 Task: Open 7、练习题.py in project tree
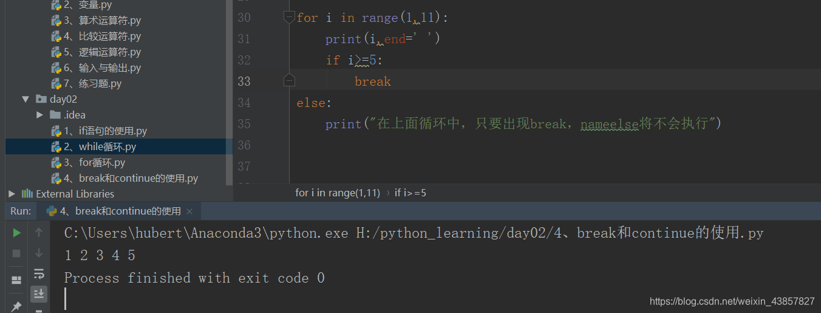click(x=92, y=84)
